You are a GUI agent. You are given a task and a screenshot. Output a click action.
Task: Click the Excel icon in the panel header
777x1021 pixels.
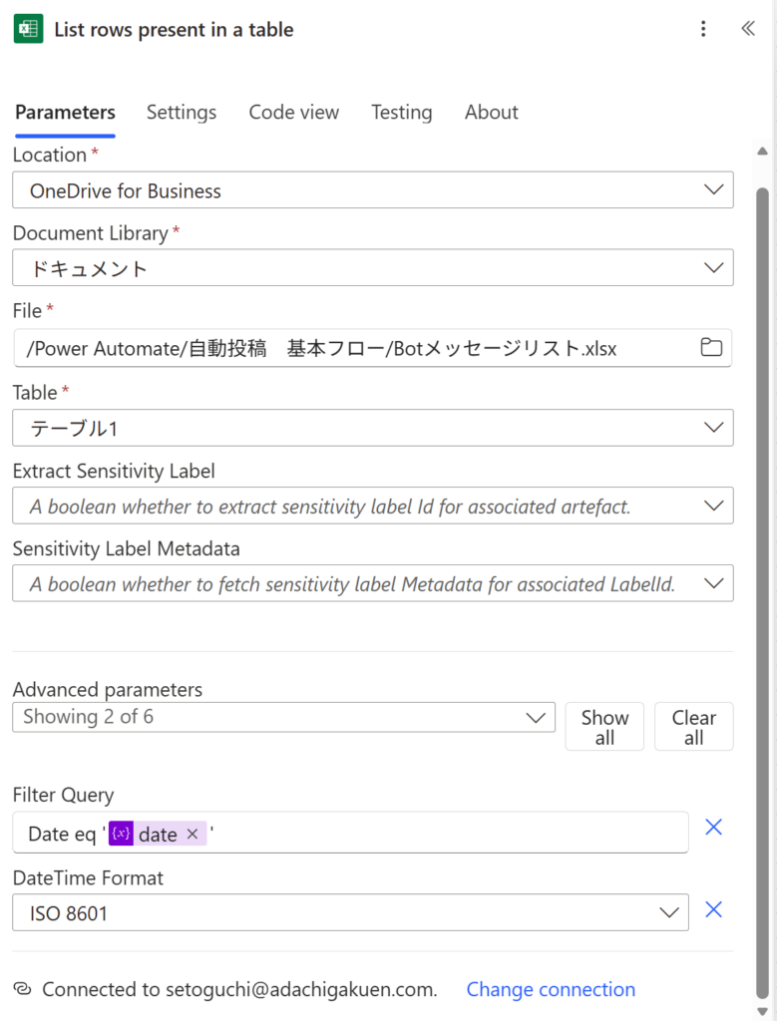pyautogui.click(x=29, y=29)
